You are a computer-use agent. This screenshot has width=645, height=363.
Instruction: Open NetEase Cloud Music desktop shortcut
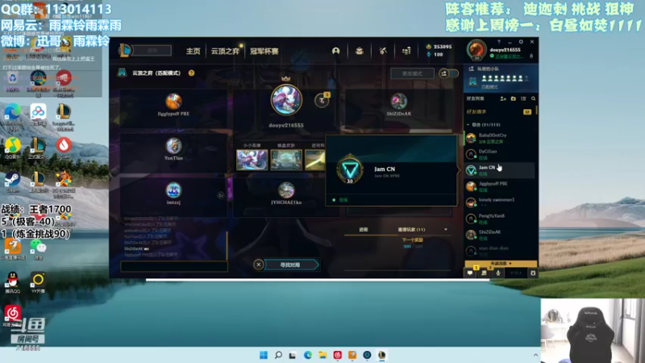click(12, 315)
